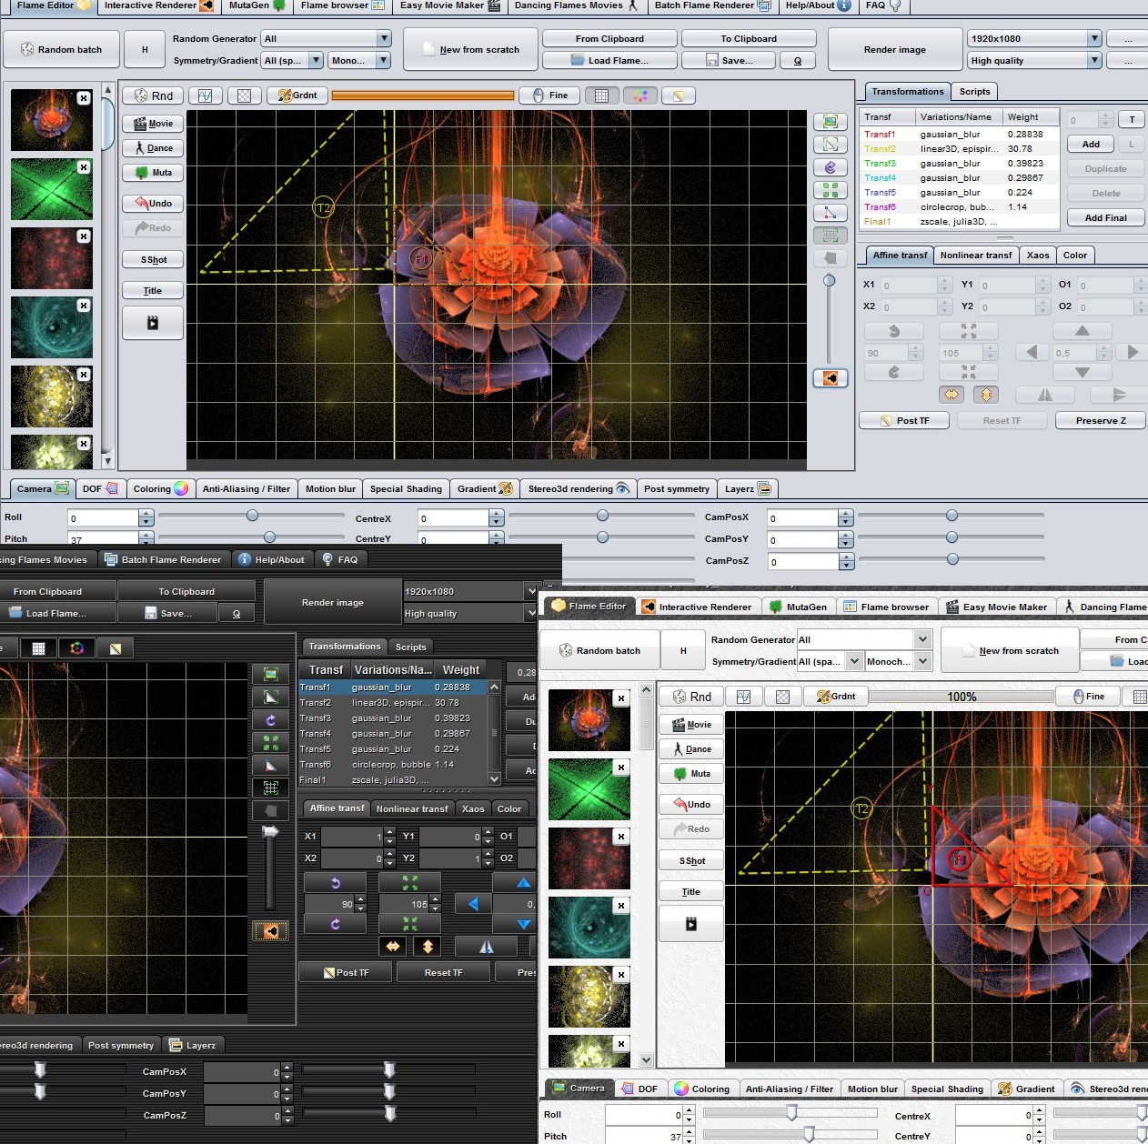Open High quality dropdown in dark-themed window
This screenshot has height=1144, width=1148.
(530, 614)
